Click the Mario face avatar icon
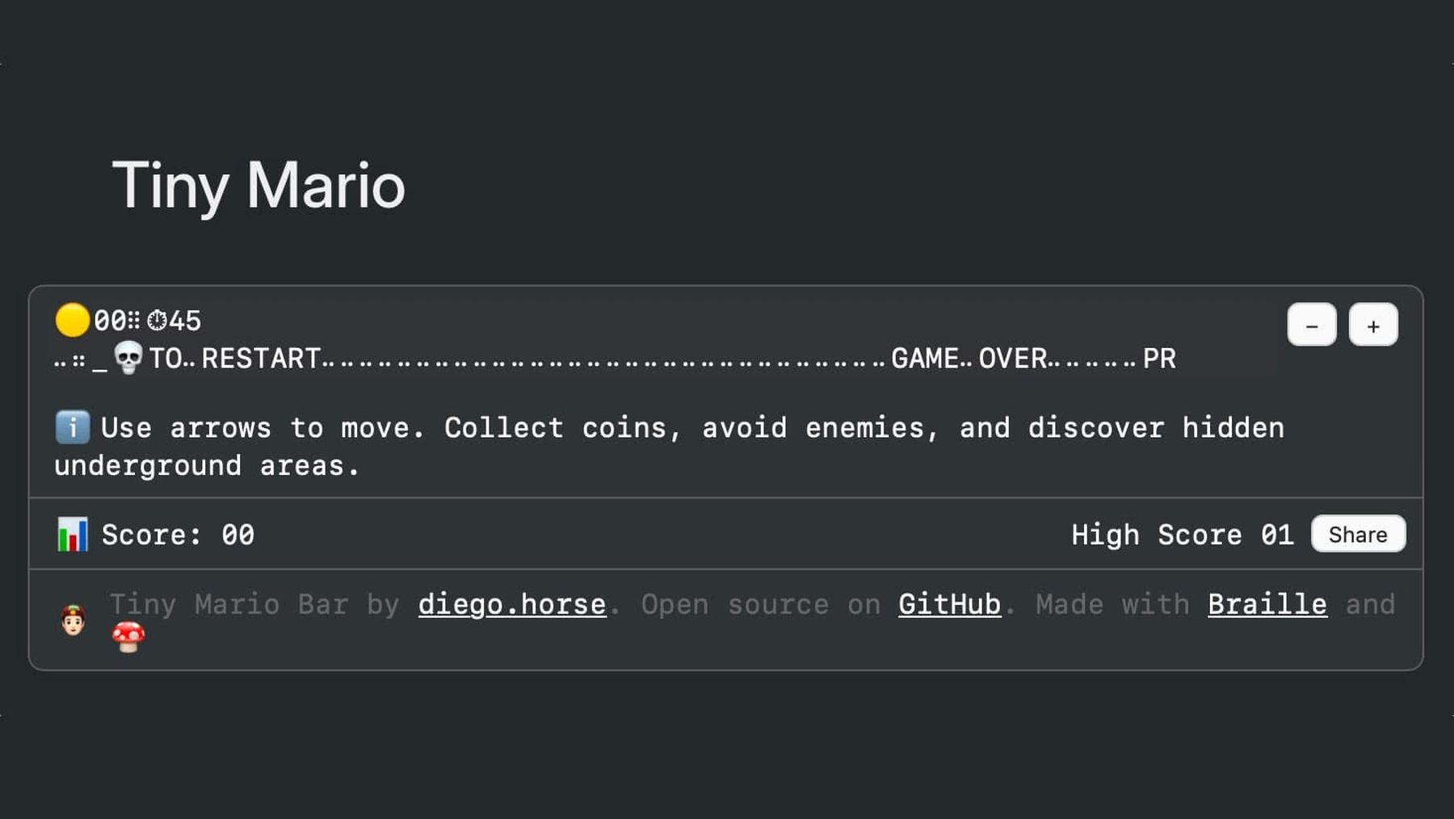Viewport: 1454px width, 819px height. tap(74, 620)
